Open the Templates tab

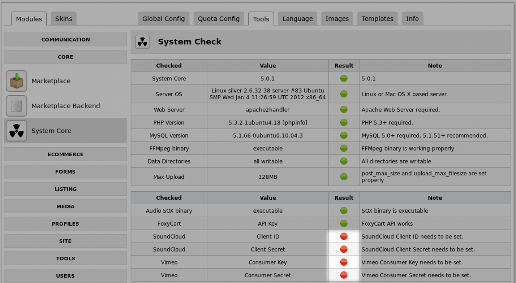click(377, 19)
